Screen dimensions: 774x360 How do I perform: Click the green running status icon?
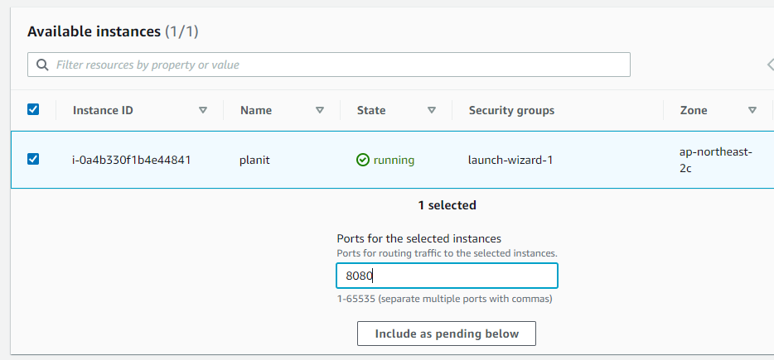363,160
